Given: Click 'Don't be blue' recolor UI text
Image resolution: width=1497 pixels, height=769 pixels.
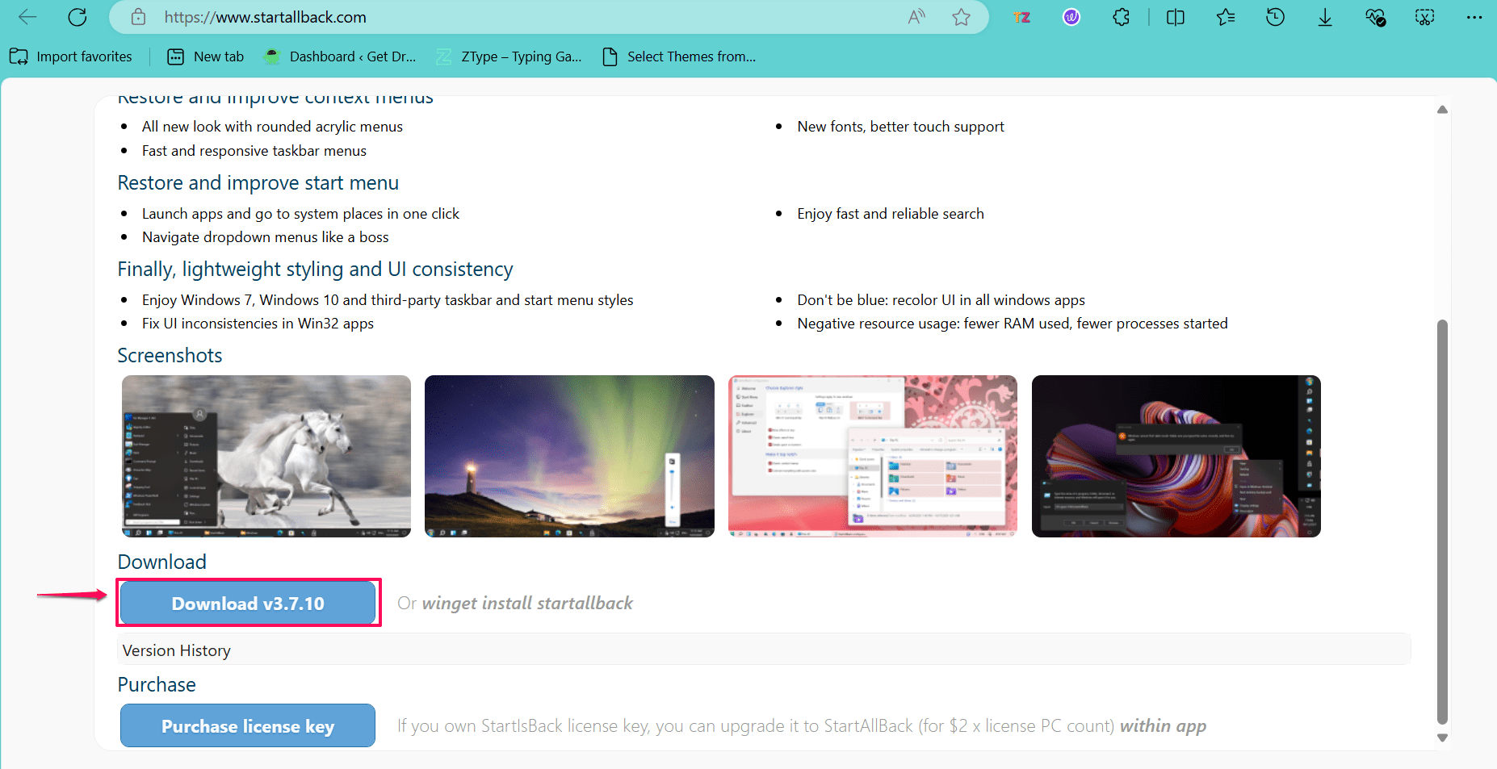Looking at the screenshot, I should [x=941, y=300].
